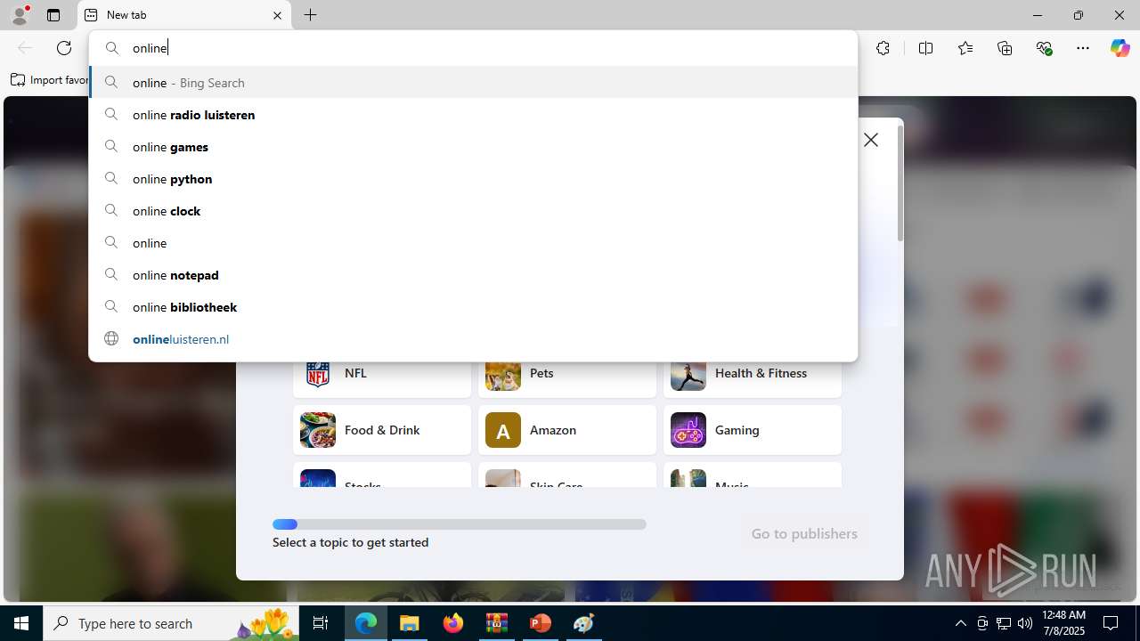
Task: Open the notification center icon
Action: 1111,623
